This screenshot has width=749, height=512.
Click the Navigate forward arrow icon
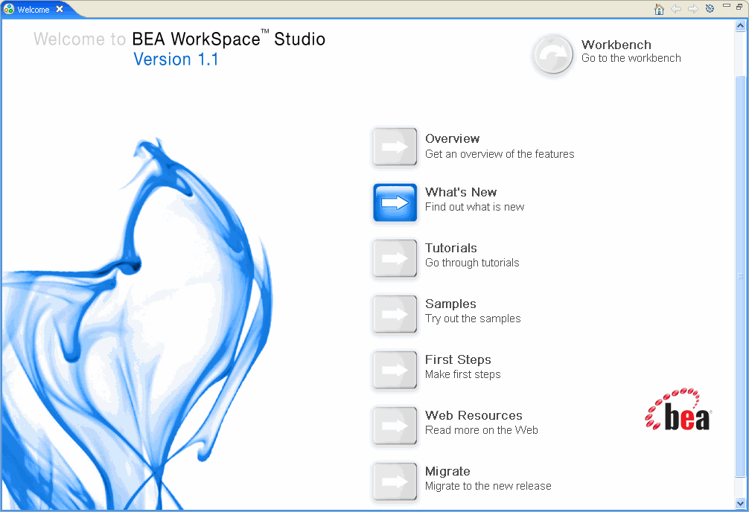[692, 9]
